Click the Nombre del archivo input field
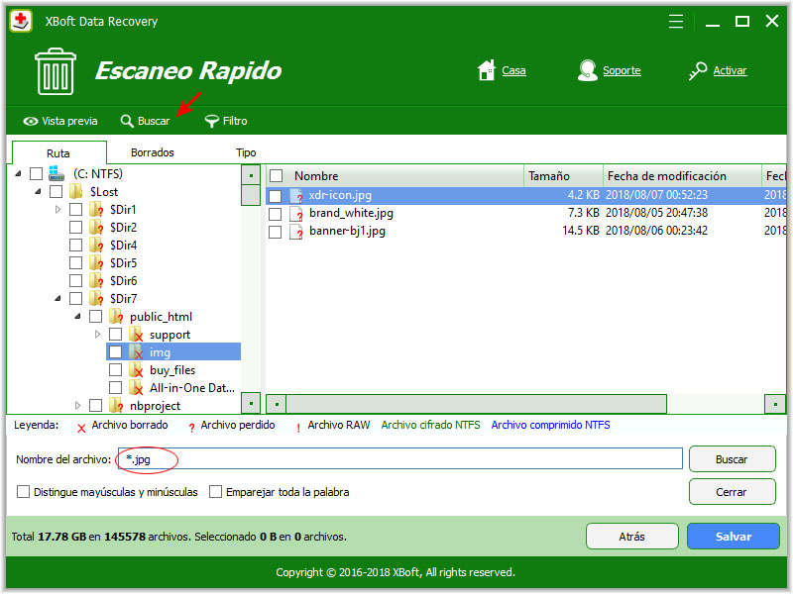 400,459
